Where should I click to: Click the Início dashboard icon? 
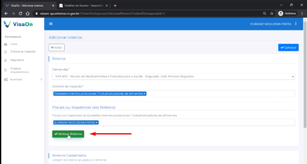click(5, 45)
